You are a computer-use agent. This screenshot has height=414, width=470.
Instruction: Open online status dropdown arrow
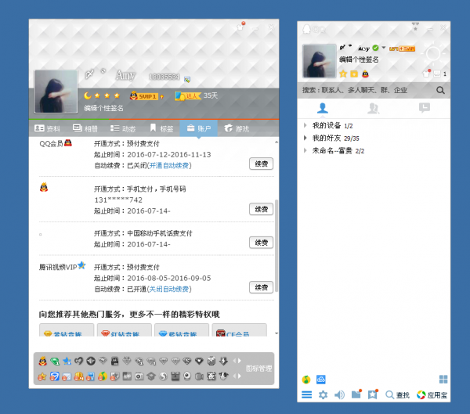[x=383, y=48]
